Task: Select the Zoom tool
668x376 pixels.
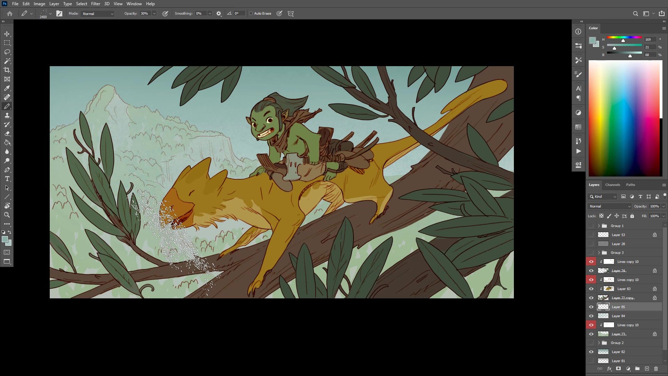Action: click(7, 215)
